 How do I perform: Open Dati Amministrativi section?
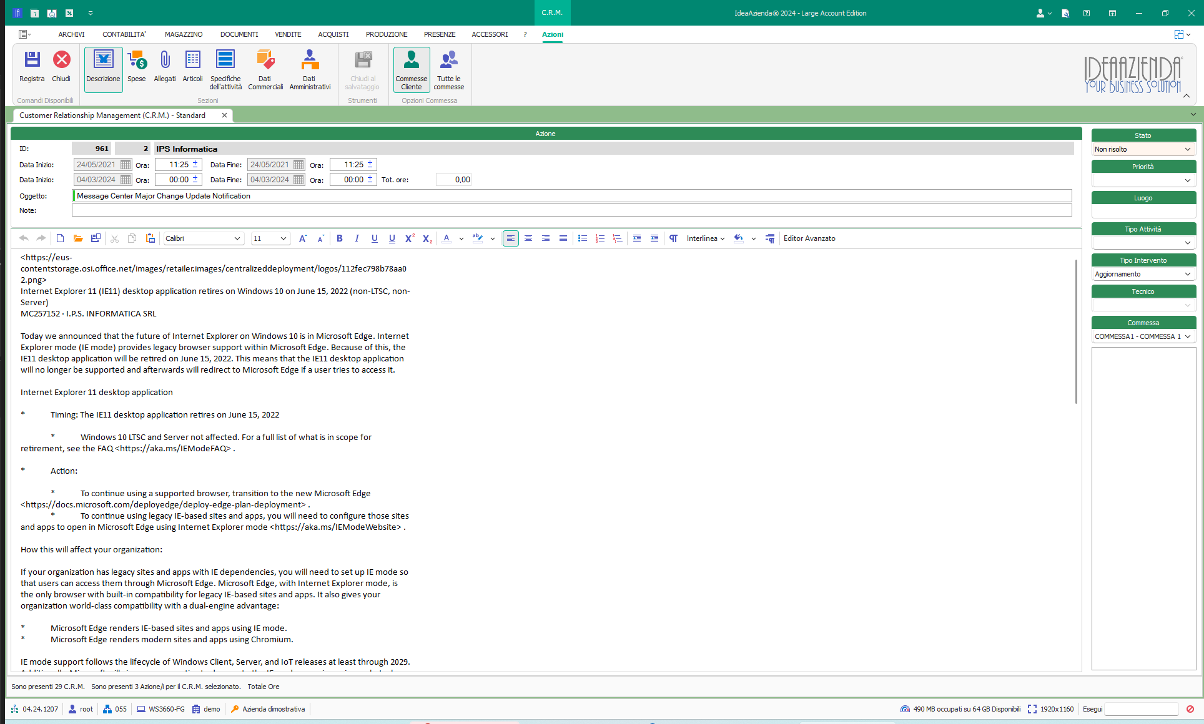click(x=310, y=70)
